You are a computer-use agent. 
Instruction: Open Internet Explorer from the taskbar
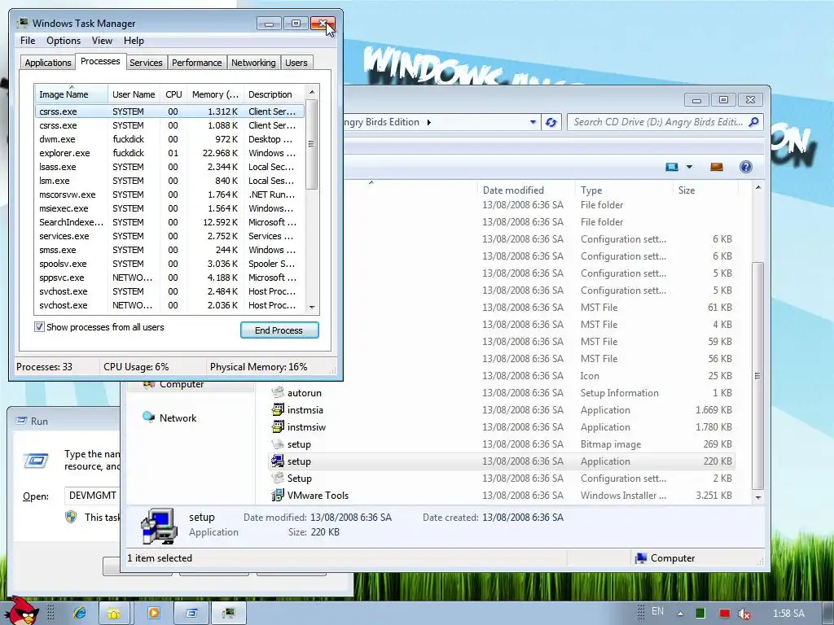tap(81, 613)
